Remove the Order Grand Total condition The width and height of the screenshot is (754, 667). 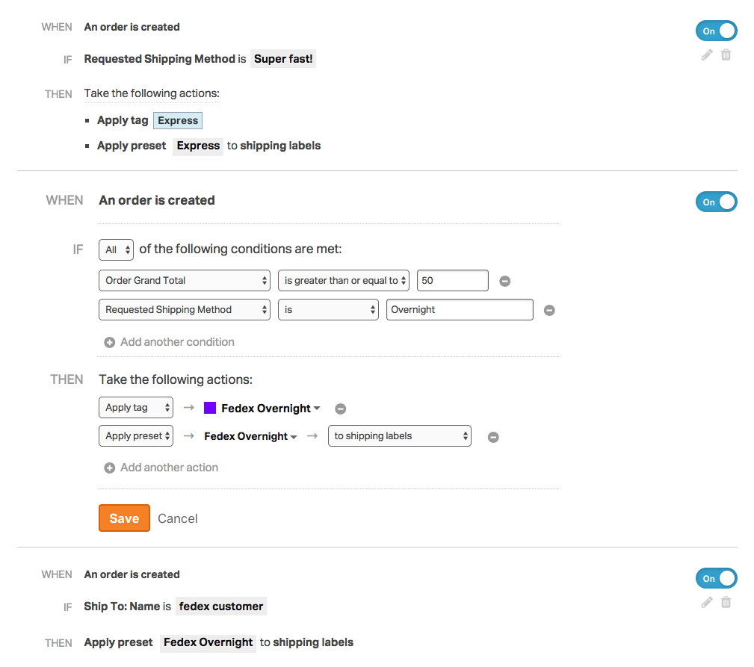[504, 280]
